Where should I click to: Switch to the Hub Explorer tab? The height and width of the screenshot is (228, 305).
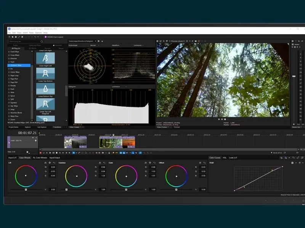coord(42,127)
